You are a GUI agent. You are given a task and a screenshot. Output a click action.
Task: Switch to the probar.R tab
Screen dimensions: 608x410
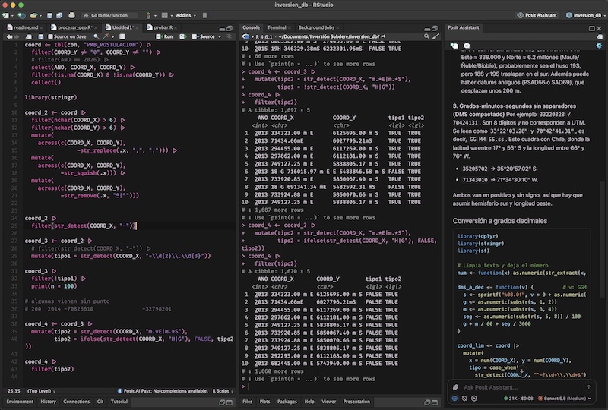tap(163, 27)
